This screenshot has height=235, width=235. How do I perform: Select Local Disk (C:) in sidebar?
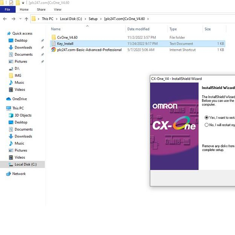point(25,164)
